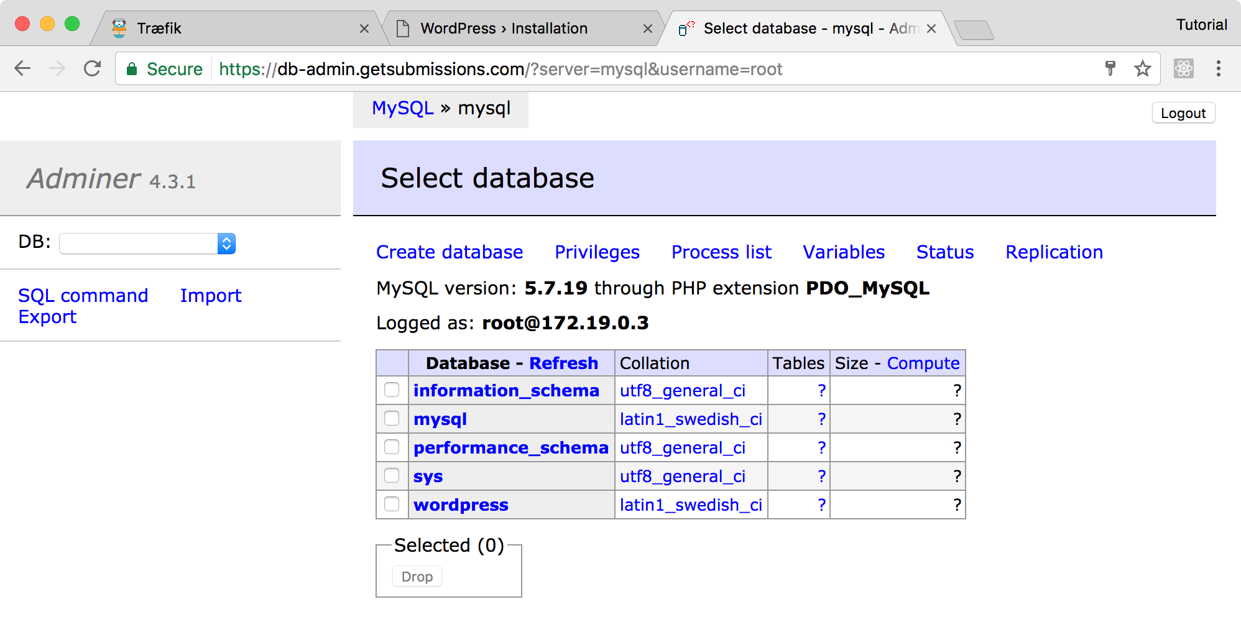Click the green secure padlock icon
This screenshot has height=630, width=1241.
132,69
